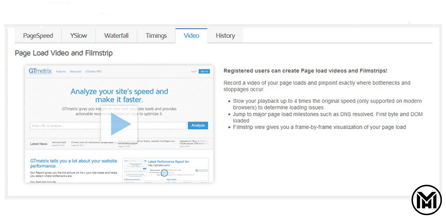Click the GTmetrix PRO link
The height and width of the screenshot is (223, 446).
pyautogui.click(x=93, y=71)
